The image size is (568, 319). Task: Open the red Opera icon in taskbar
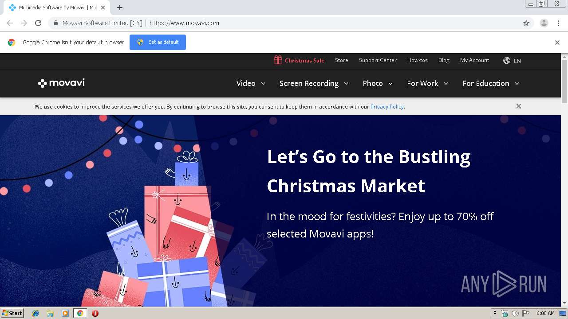point(95,313)
